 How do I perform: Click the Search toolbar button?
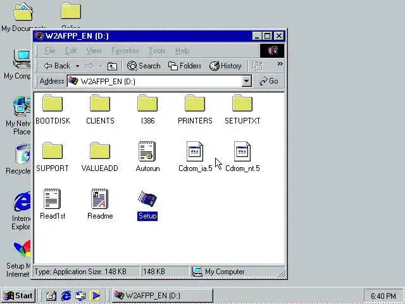coord(144,66)
